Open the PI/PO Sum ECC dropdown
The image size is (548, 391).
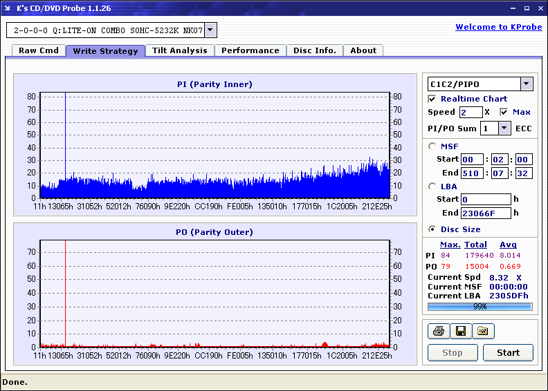click(x=504, y=128)
